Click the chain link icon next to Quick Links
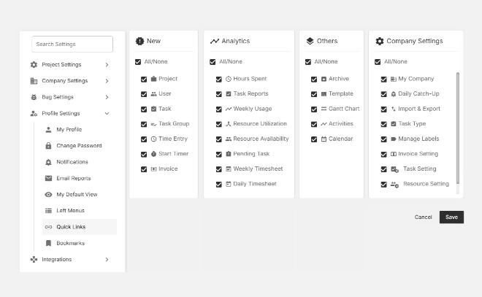This screenshot has height=297, width=482. tap(48, 227)
